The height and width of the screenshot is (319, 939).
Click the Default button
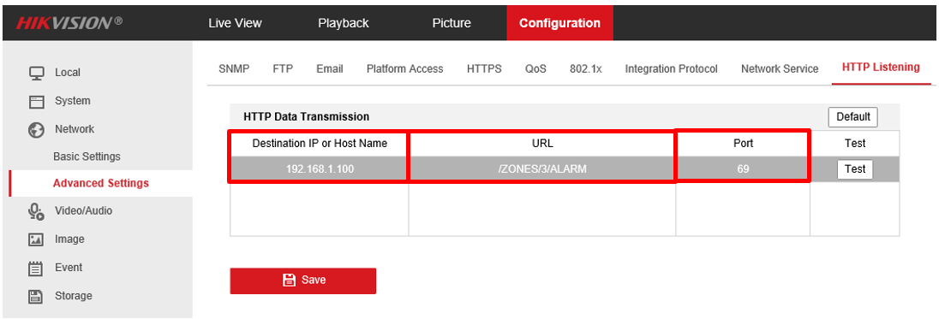pyautogui.click(x=852, y=117)
